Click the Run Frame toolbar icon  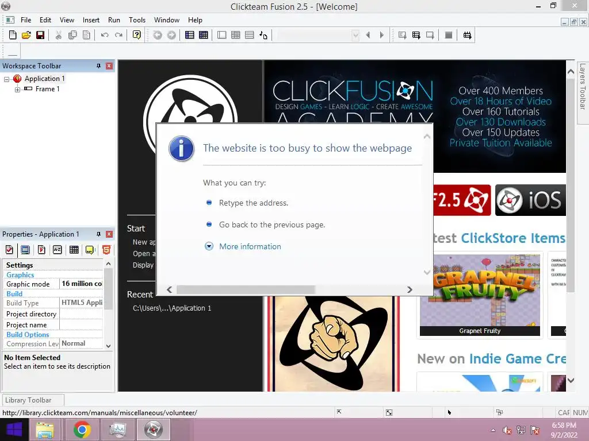(430, 35)
